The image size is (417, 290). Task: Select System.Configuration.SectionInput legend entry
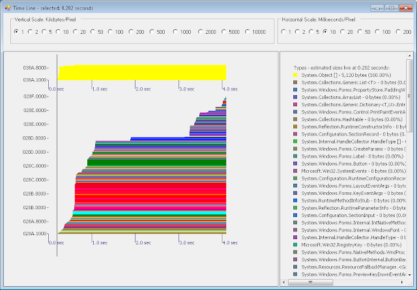(353, 215)
